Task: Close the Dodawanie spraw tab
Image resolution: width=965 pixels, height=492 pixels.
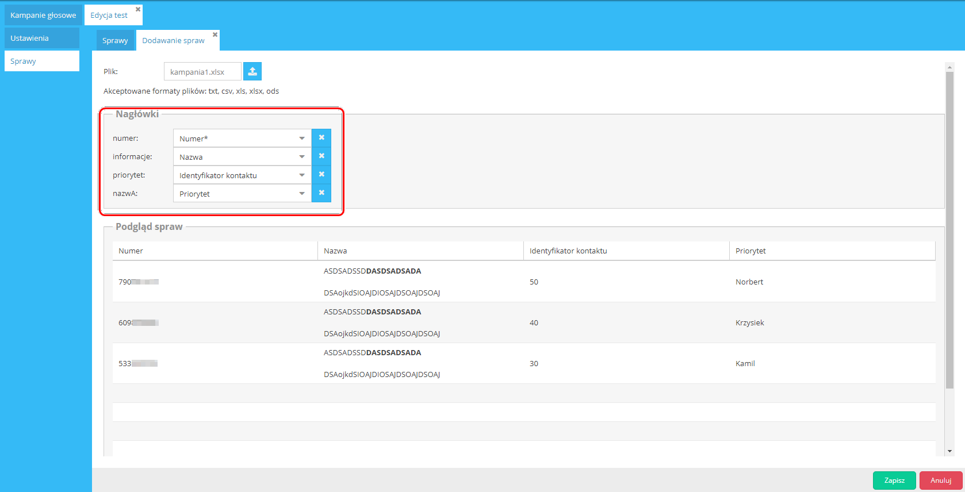Action: pyautogui.click(x=215, y=34)
